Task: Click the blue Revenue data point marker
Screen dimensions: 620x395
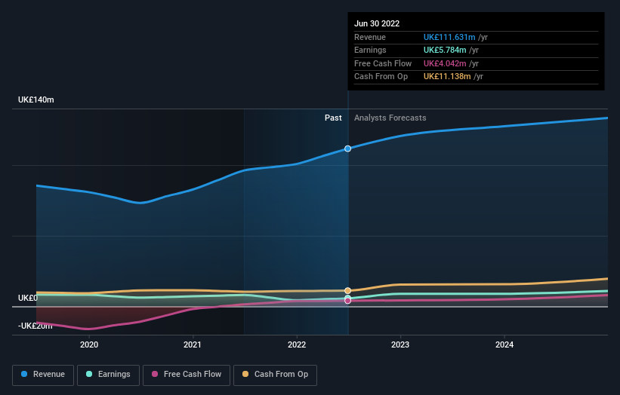Action: point(347,149)
